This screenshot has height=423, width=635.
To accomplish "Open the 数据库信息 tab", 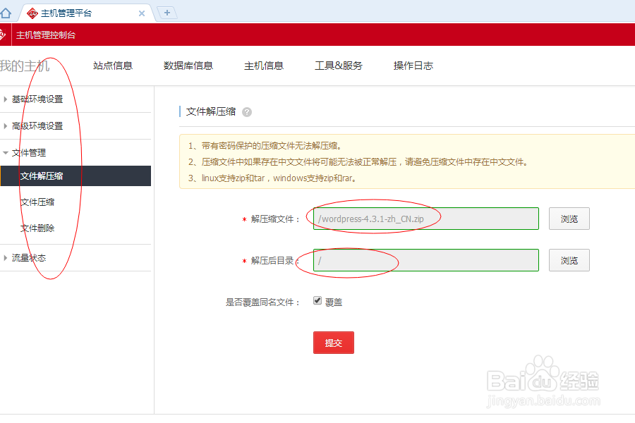I will tap(188, 65).
